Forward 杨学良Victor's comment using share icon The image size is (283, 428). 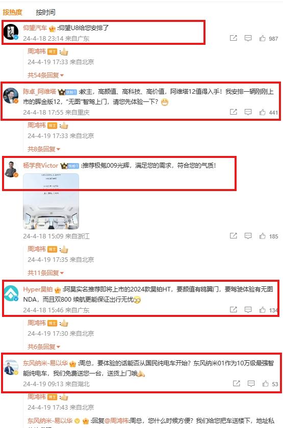coord(234,235)
